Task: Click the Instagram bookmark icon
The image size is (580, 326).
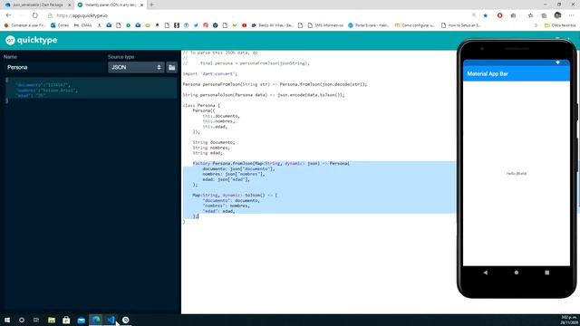Action: pos(206,25)
